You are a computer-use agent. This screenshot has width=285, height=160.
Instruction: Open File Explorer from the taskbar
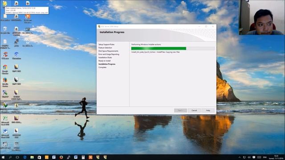click(x=32, y=157)
